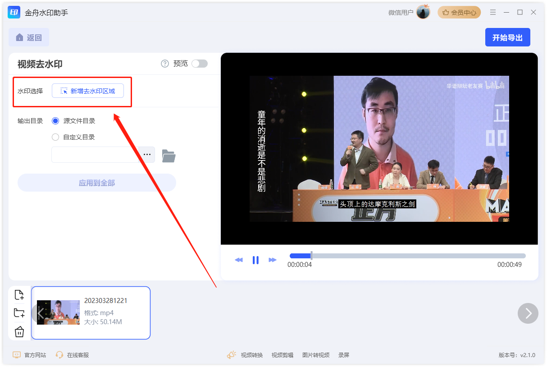Click the help question mark beside 预览

(164, 64)
